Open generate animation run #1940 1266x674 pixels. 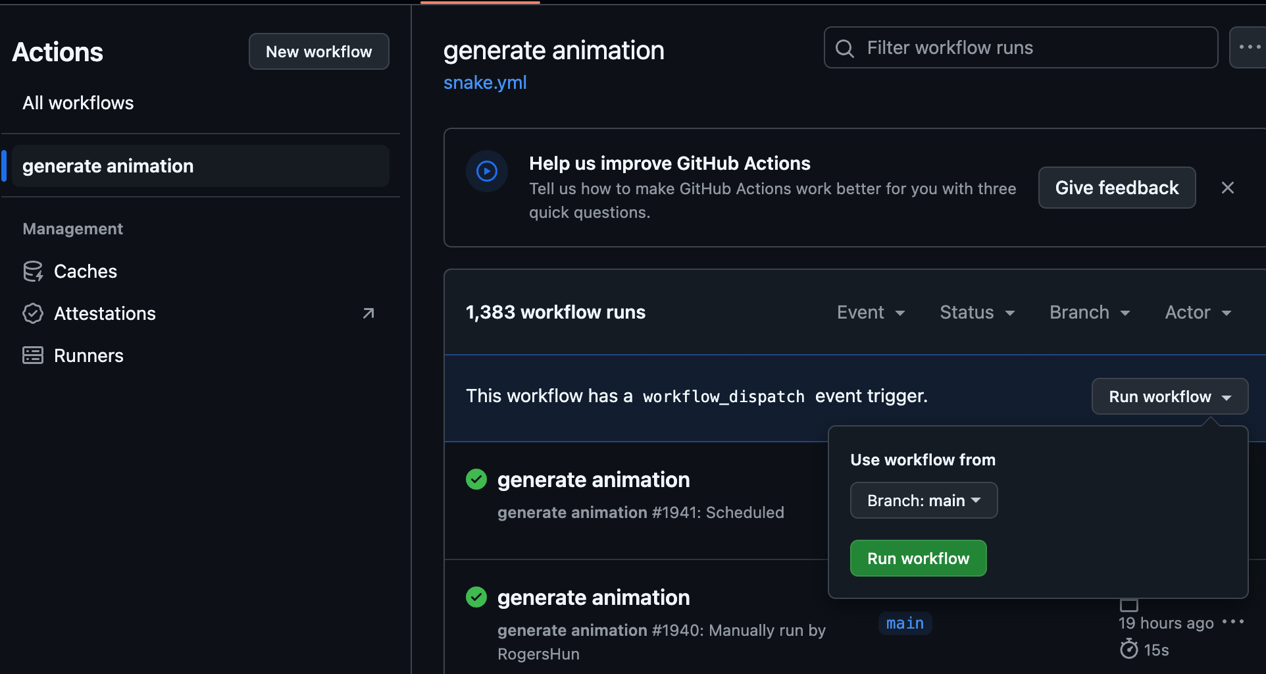[594, 598]
